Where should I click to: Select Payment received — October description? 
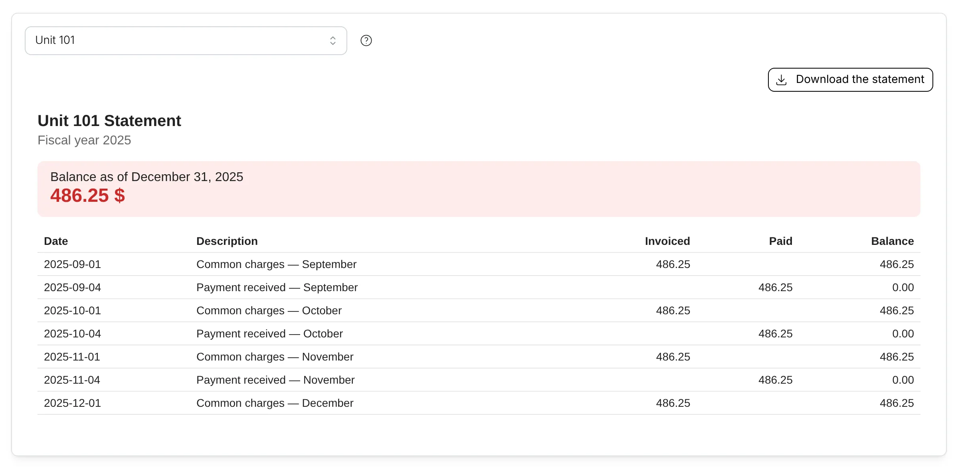click(x=269, y=334)
